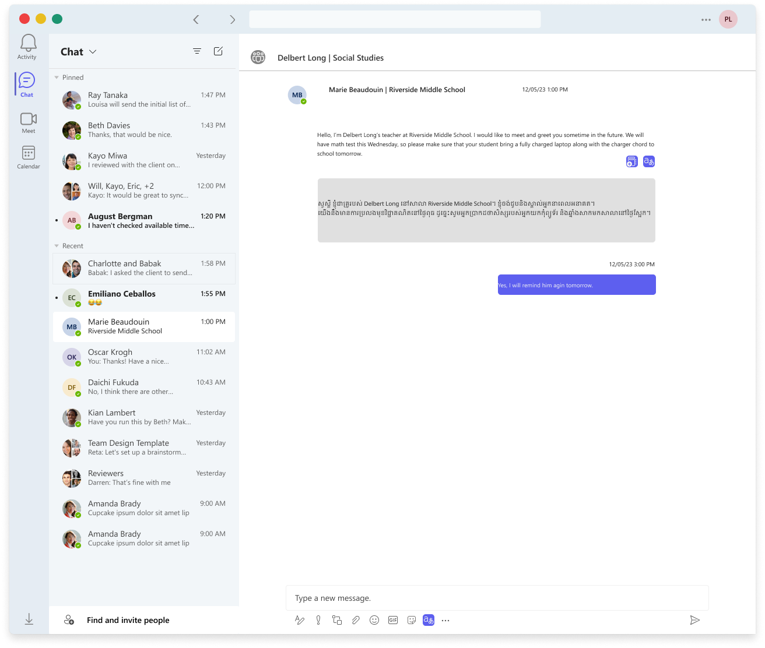This screenshot has width=765, height=648.
Task: Click the Type a new message field
Action: (497, 598)
